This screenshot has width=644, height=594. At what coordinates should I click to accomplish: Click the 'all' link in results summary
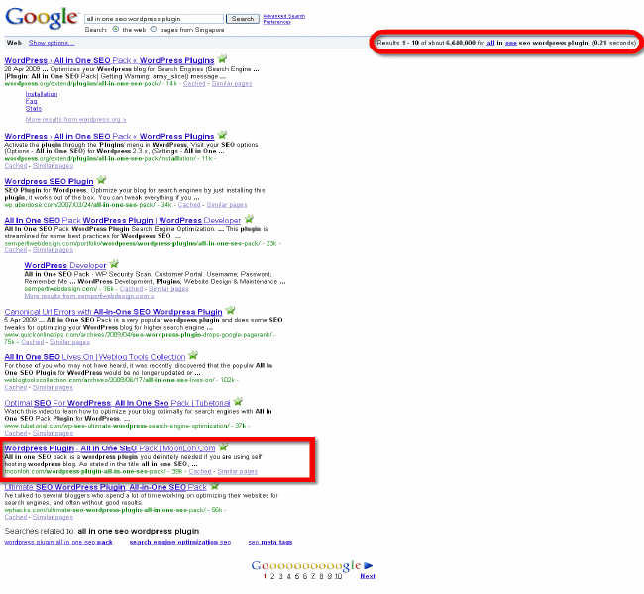490,43
